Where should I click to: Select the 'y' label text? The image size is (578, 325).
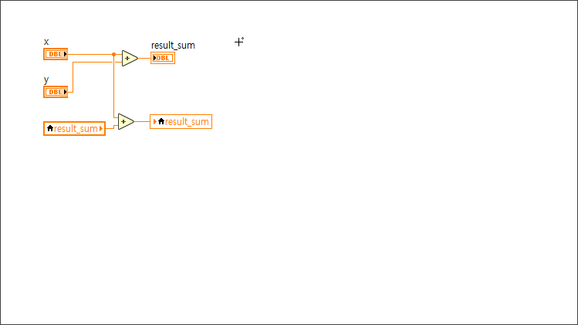point(46,80)
